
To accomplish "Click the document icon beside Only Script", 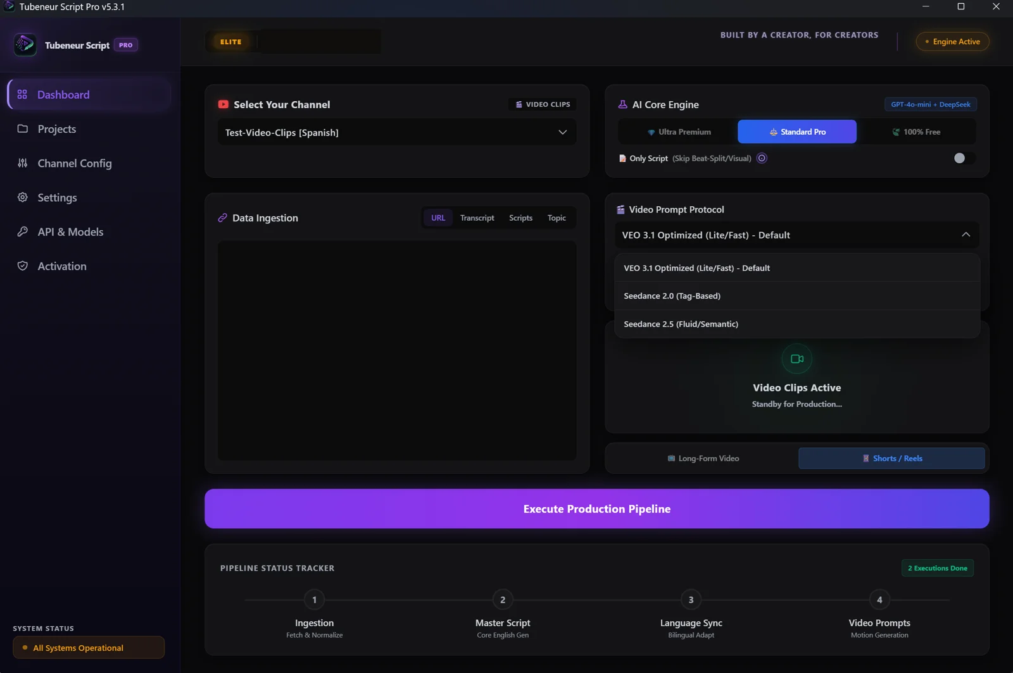I will coord(622,158).
